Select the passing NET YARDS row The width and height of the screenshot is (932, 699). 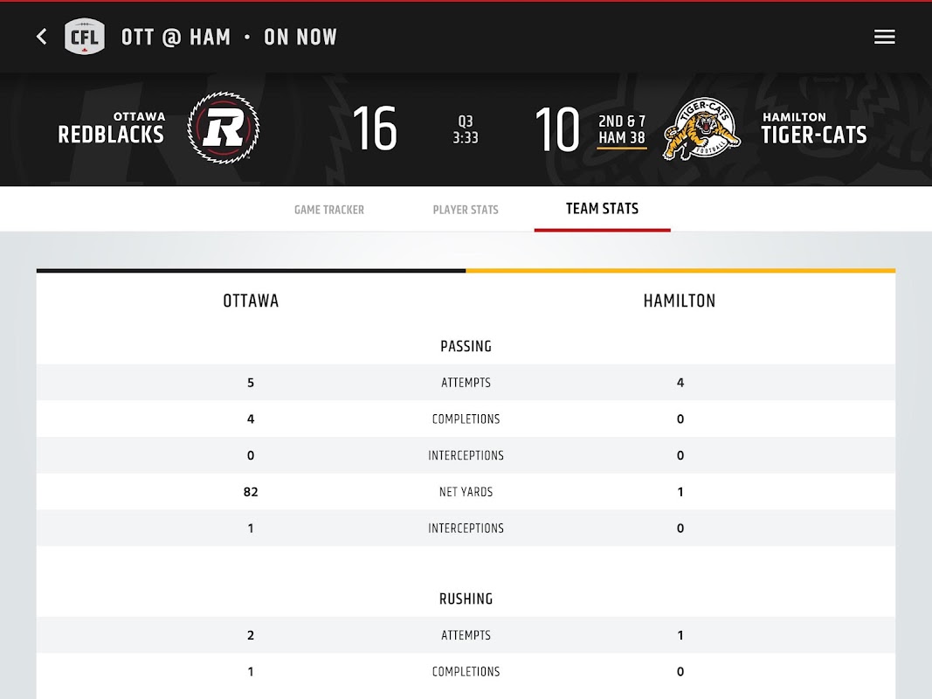click(x=466, y=492)
